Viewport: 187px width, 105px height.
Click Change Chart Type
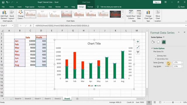(x=148, y=15)
